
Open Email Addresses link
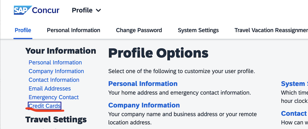click(x=50, y=89)
